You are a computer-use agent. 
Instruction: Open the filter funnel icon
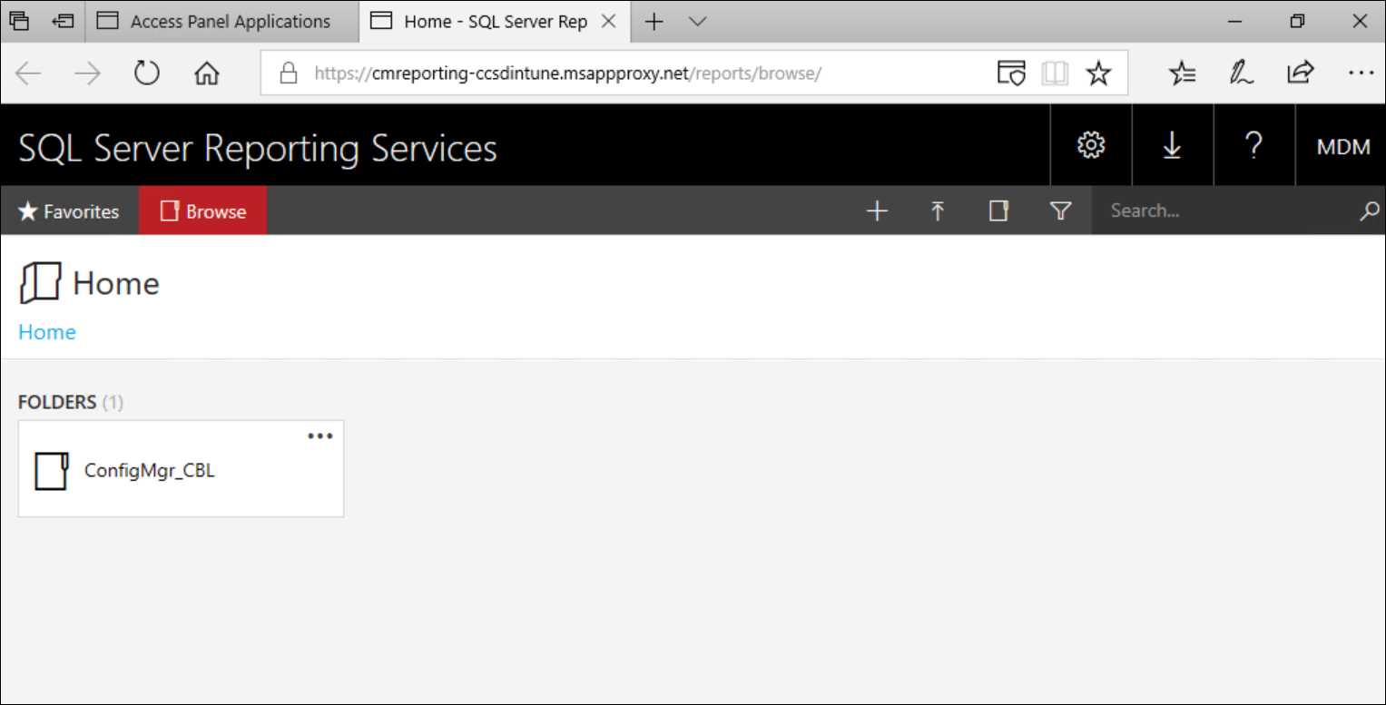(1060, 211)
